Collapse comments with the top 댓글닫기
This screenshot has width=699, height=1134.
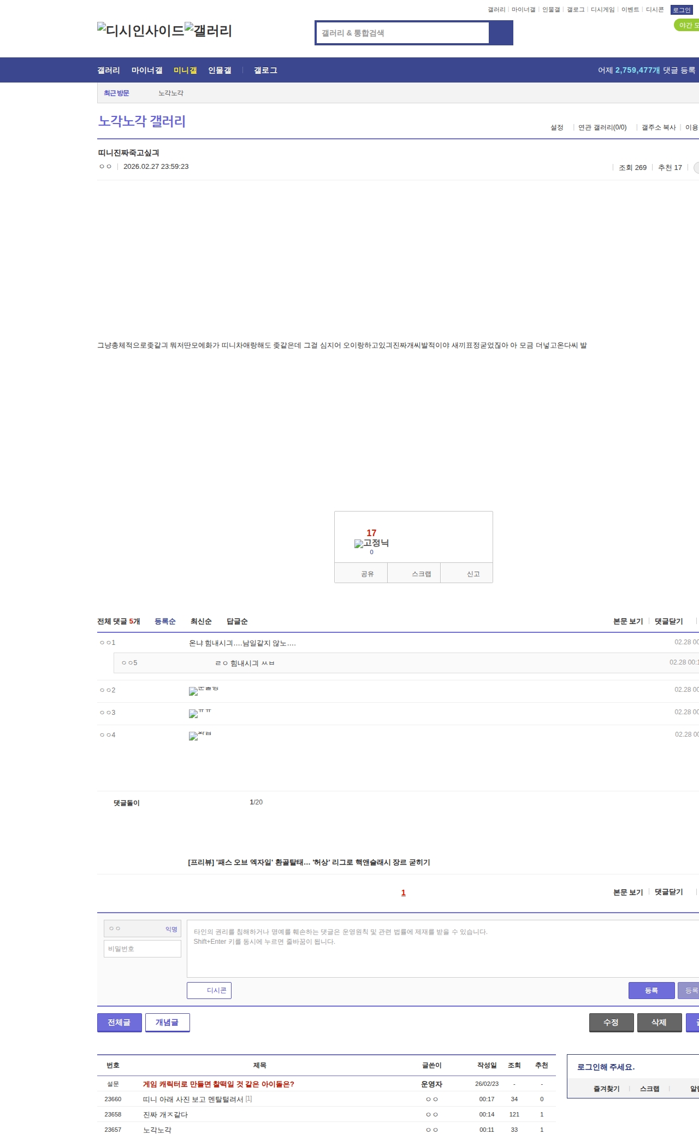tap(668, 621)
